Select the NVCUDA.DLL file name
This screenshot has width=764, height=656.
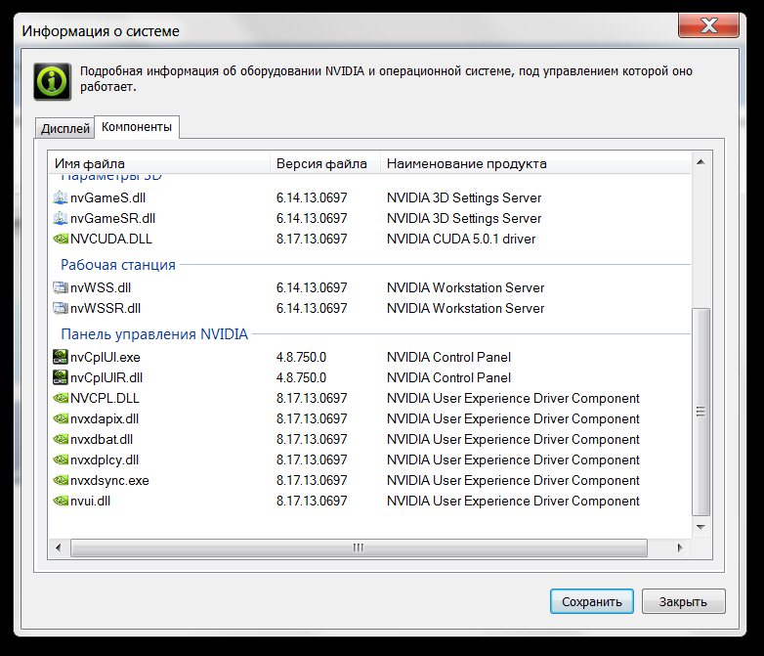pyautogui.click(x=111, y=239)
